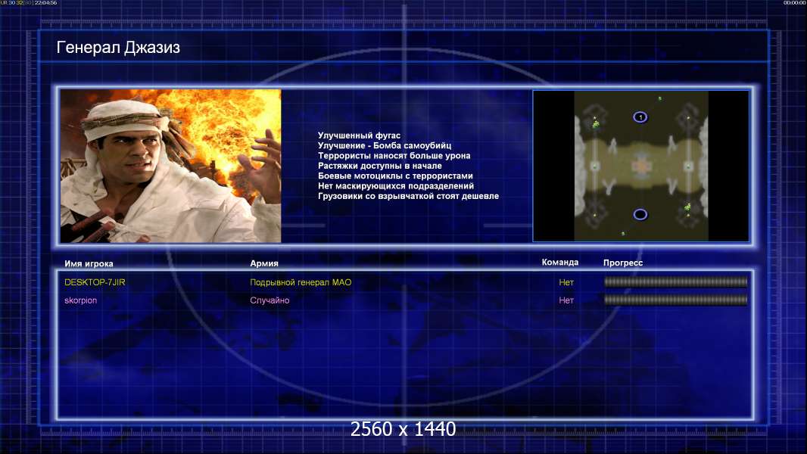
Task: Click the 'Генерал Джазиз' title text
Action: point(118,48)
